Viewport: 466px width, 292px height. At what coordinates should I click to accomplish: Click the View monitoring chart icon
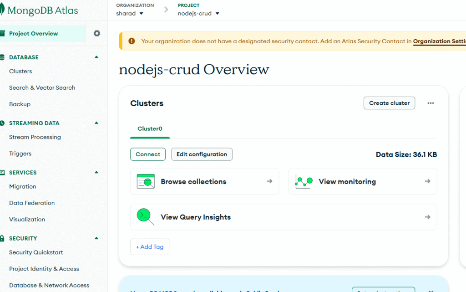pos(303,181)
